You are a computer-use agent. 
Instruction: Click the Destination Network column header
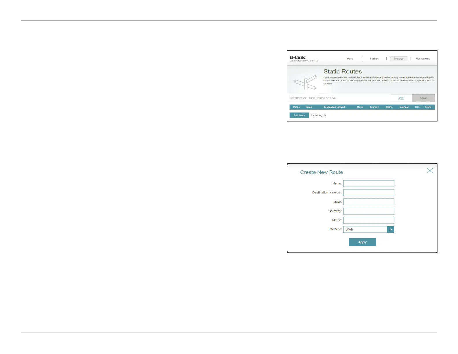(335, 107)
